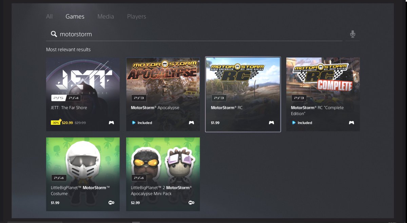This screenshot has height=223, width=407.
Task: Click the search field containing motorstorm
Action: point(194,34)
